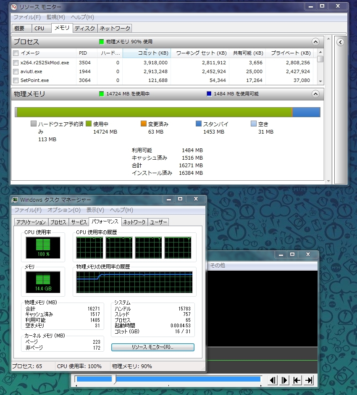Collapse the 物理メモリ section chevron
Image resolution: width=357 pixels, height=395 pixels.
pyautogui.click(x=315, y=94)
